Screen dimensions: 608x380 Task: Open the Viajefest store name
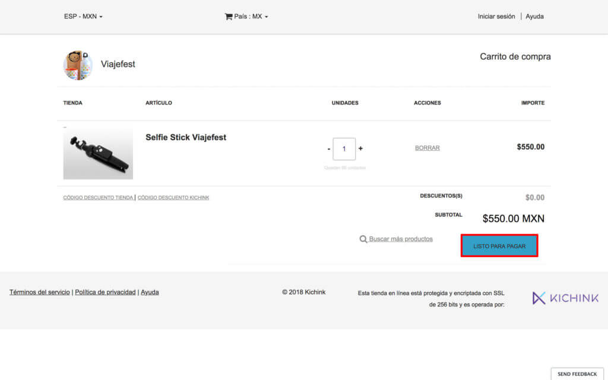[x=118, y=64]
